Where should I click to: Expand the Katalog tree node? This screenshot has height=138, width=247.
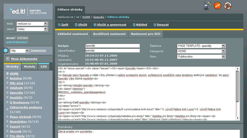[x=7, y=78]
